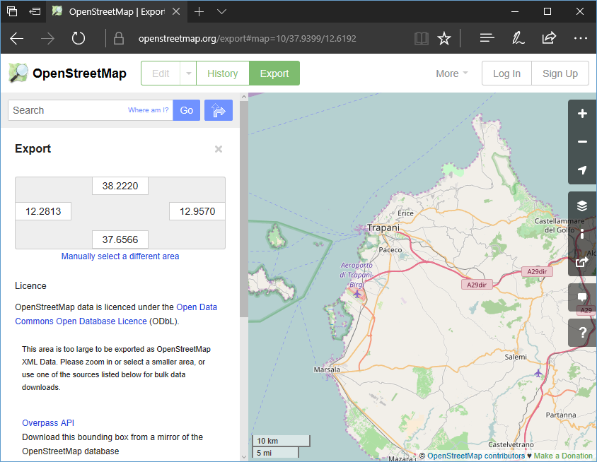
Task: Open browser Settings and more
Action: [580, 38]
